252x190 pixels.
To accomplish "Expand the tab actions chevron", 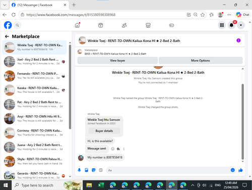I will (x=5, y=5).
